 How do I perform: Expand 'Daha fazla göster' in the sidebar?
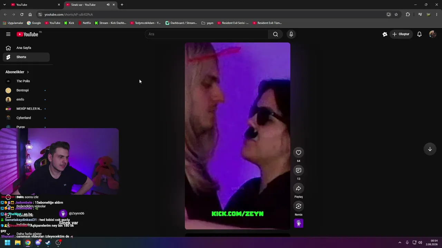point(26,234)
